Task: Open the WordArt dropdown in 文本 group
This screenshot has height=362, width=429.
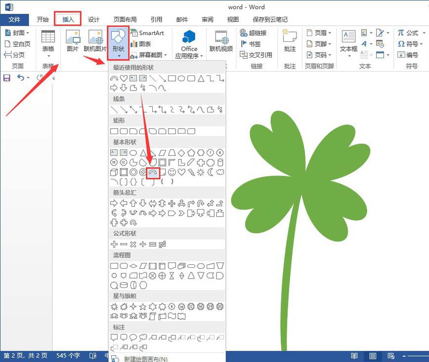Action: point(366,44)
